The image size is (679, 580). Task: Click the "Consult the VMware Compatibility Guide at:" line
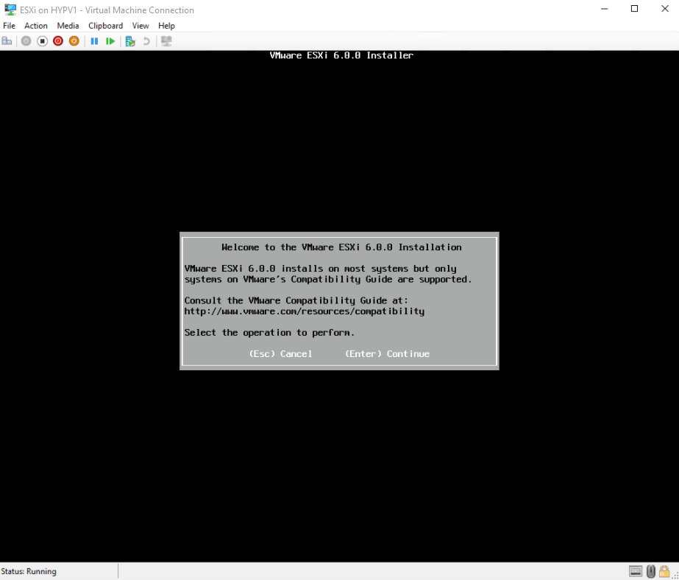(296, 300)
